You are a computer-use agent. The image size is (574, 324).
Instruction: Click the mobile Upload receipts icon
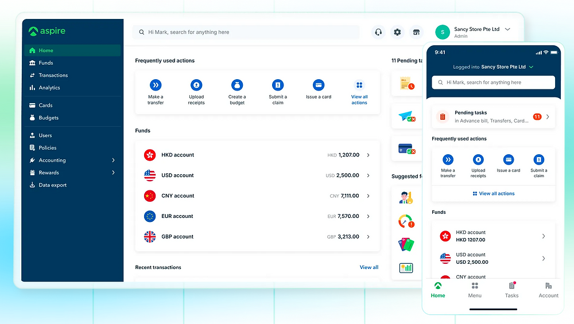point(478,160)
